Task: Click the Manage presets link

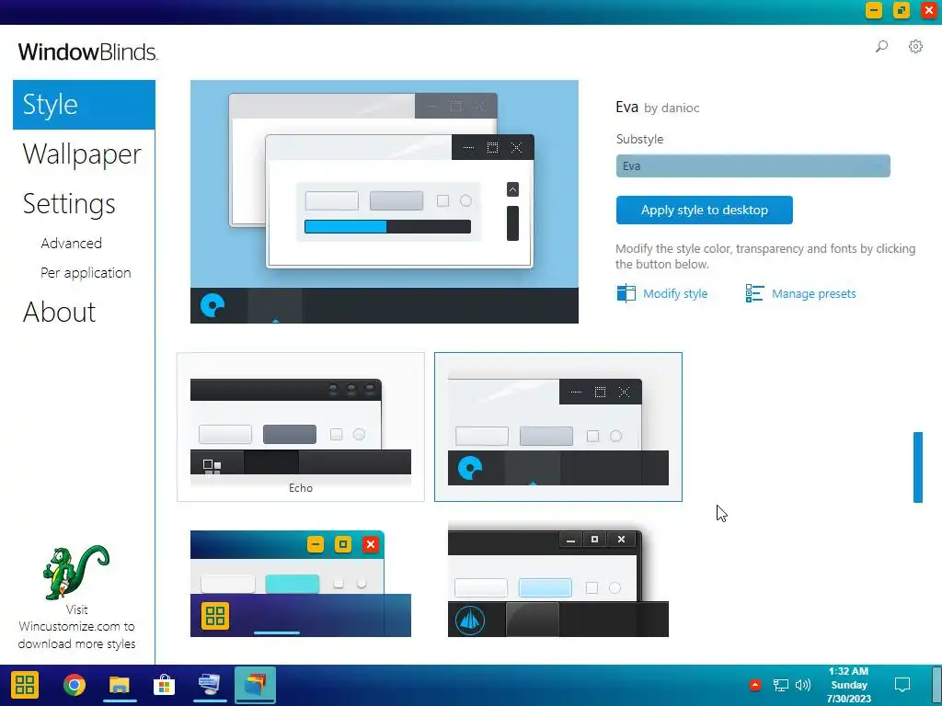Action: (x=813, y=293)
